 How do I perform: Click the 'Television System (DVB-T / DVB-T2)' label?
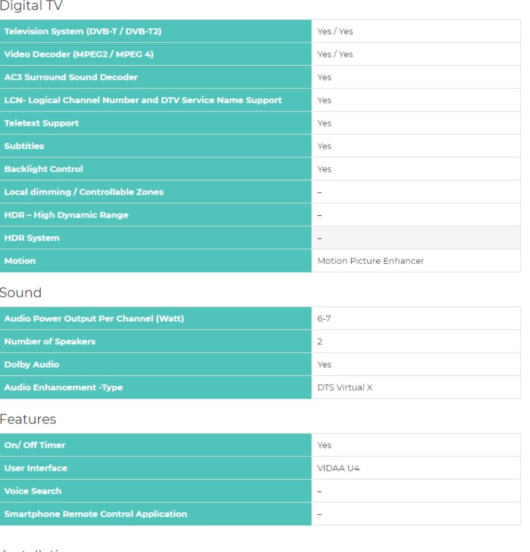(x=83, y=31)
